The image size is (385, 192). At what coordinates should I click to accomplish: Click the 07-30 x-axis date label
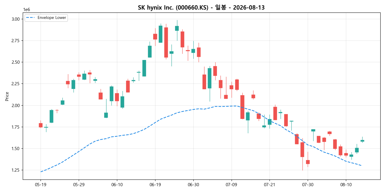pyautogui.click(x=308, y=185)
